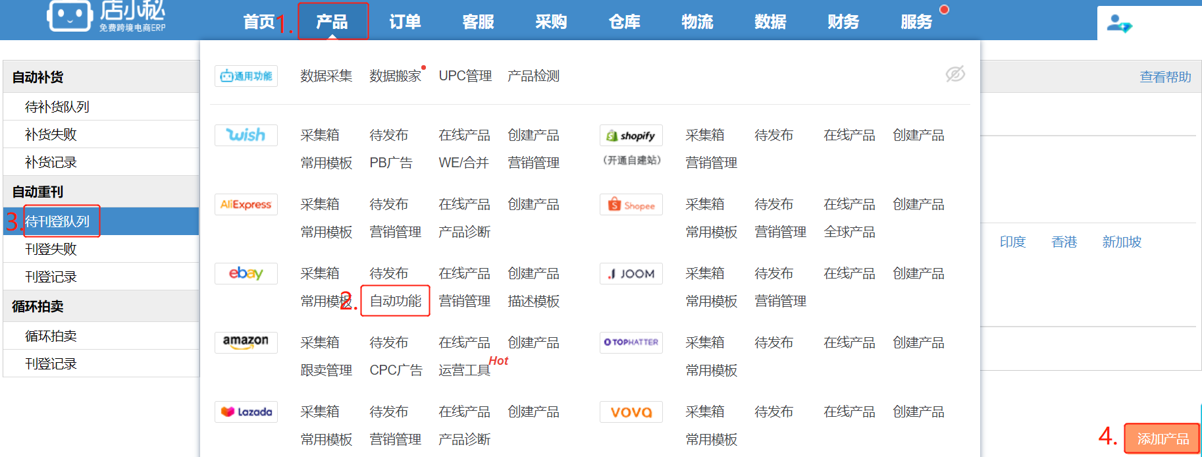Viewport: 1202px width, 457px height.
Task: Select the JOOM platform logo
Action: pyautogui.click(x=631, y=273)
